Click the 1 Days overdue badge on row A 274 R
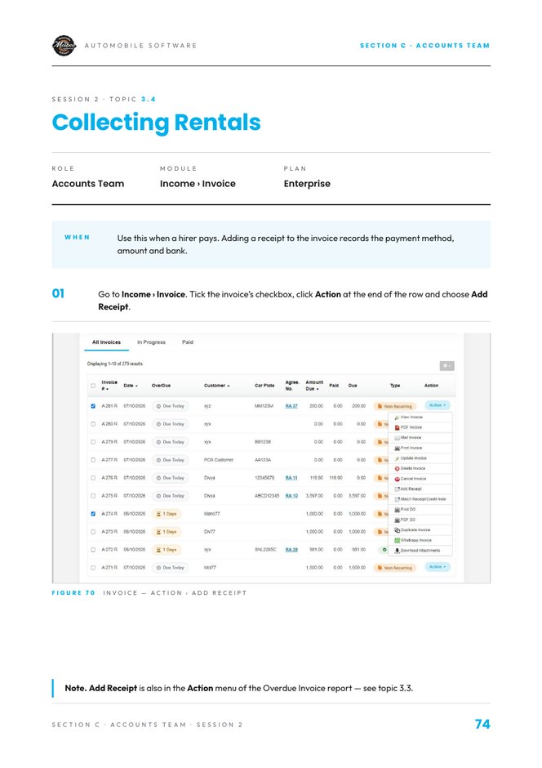Image resolution: width=542 pixels, height=768 pixels. tap(167, 514)
